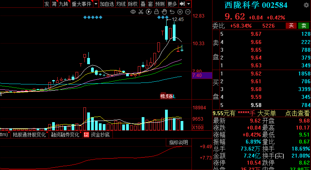The image size is (311, 170).
Task: Click buy-three volume 3399
Action: click(x=304, y=89)
